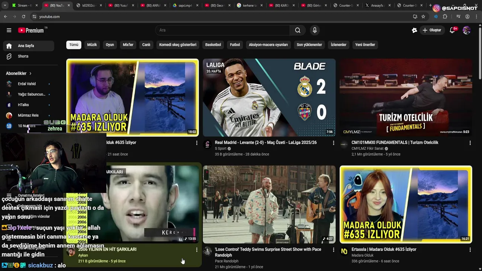The image size is (482, 271).
Task: Open the Teddy Swims street show thumbnail
Action: (x=269, y=204)
